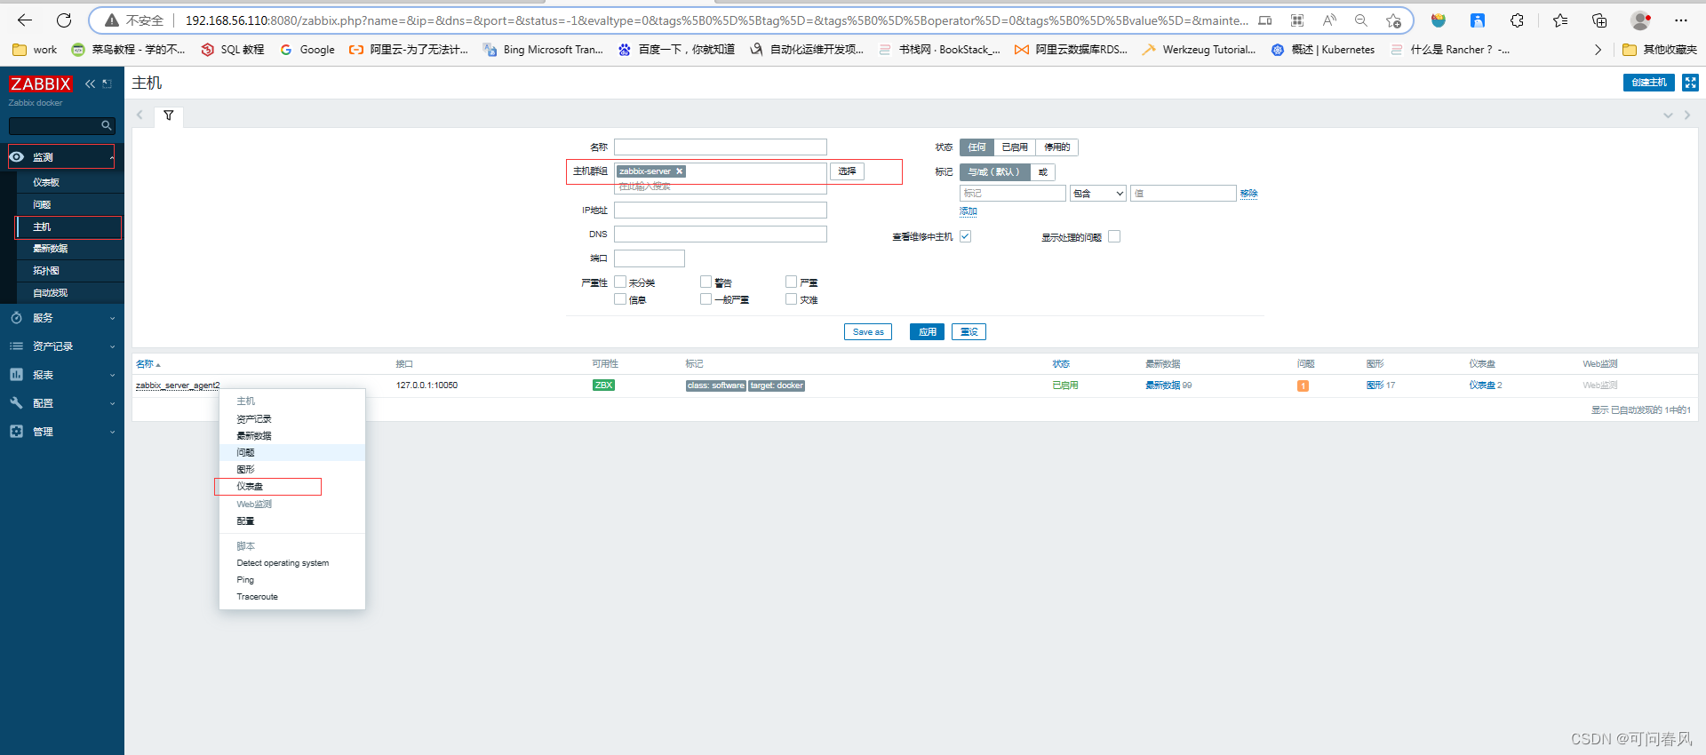Collapse the Zabbix sidebar with double-arrow icon

(x=90, y=83)
